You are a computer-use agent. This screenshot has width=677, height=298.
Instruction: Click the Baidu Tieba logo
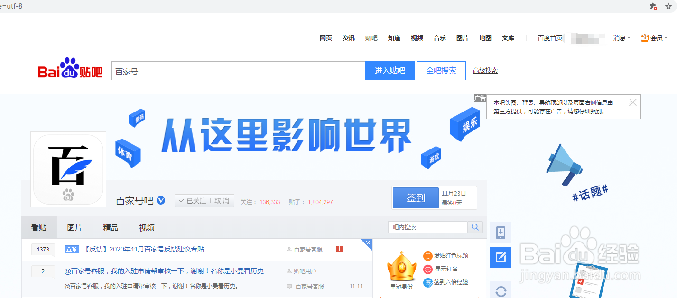[70, 68]
